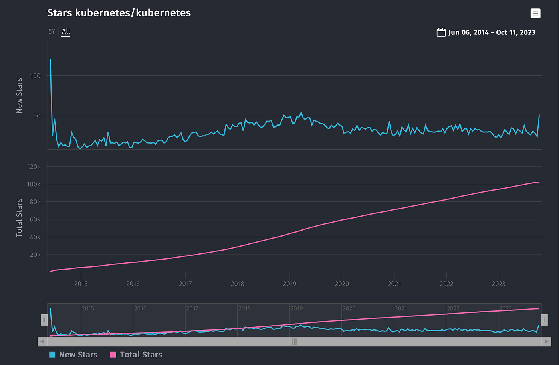
Task: Click the blue New Stars legend swatch
Action: tap(52, 355)
